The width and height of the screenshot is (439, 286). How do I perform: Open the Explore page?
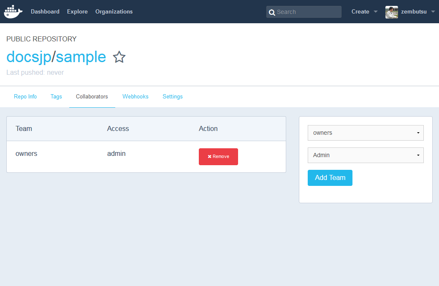77,11
